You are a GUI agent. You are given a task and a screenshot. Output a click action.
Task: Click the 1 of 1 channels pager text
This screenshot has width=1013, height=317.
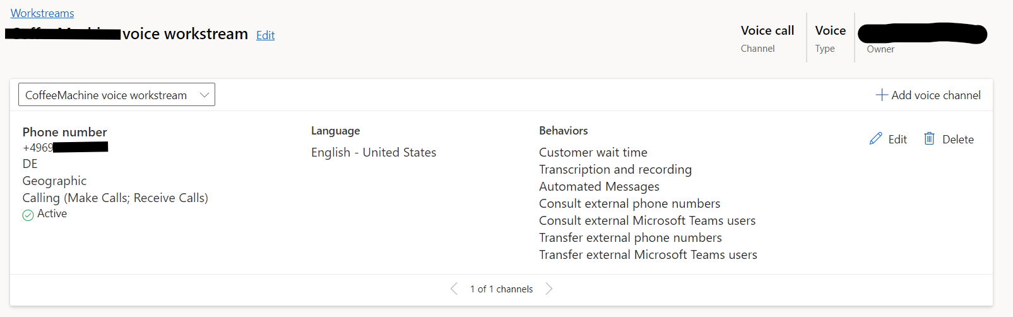[501, 289]
